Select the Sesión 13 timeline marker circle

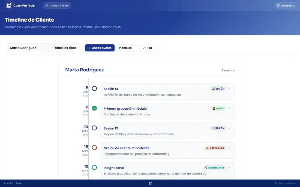[94, 128]
